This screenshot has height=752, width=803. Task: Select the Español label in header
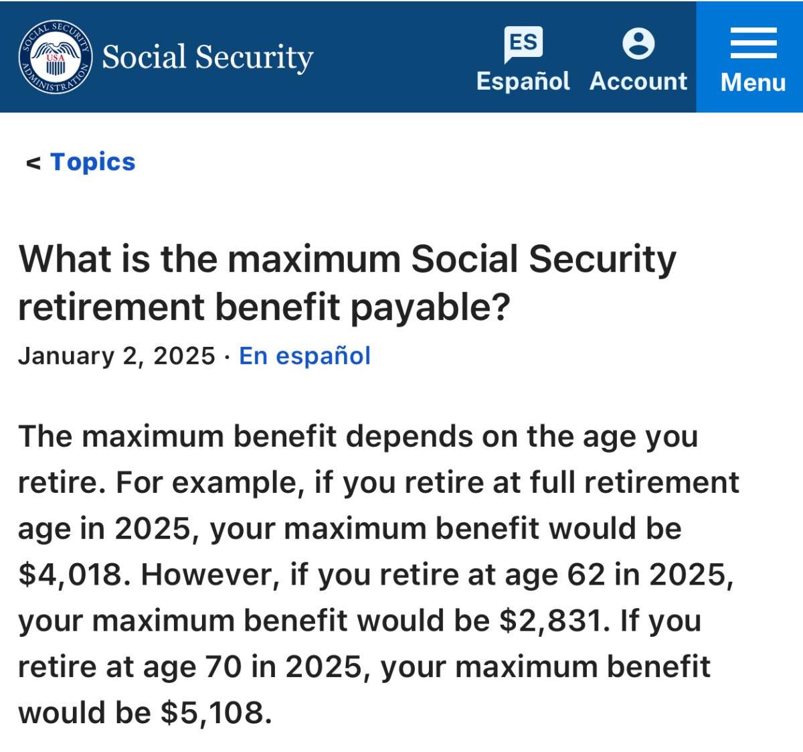523,81
